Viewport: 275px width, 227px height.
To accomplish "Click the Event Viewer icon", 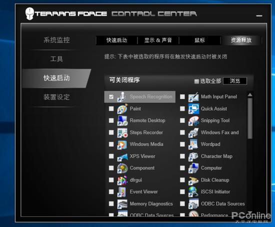I will (122, 192).
